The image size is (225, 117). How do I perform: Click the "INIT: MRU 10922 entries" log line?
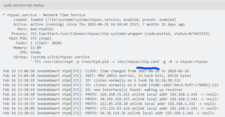tap(110, 76)
